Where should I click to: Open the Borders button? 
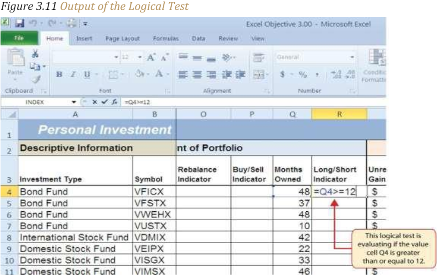[113, 74]
